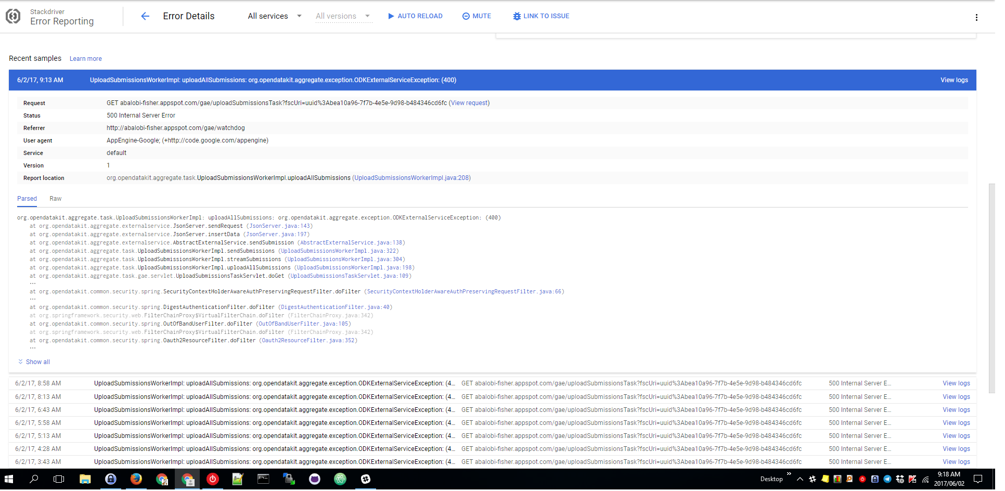The image size is (1005, 491).
Task: Open the All versions dropdown
Action: point(343,16)
